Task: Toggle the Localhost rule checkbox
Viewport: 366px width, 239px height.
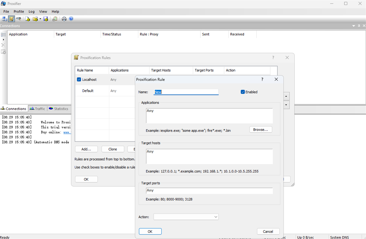Action: pos(79,79)
